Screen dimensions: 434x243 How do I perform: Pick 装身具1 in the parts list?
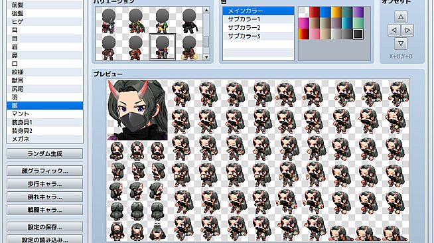pyautogui.click(x=44, y=122)
